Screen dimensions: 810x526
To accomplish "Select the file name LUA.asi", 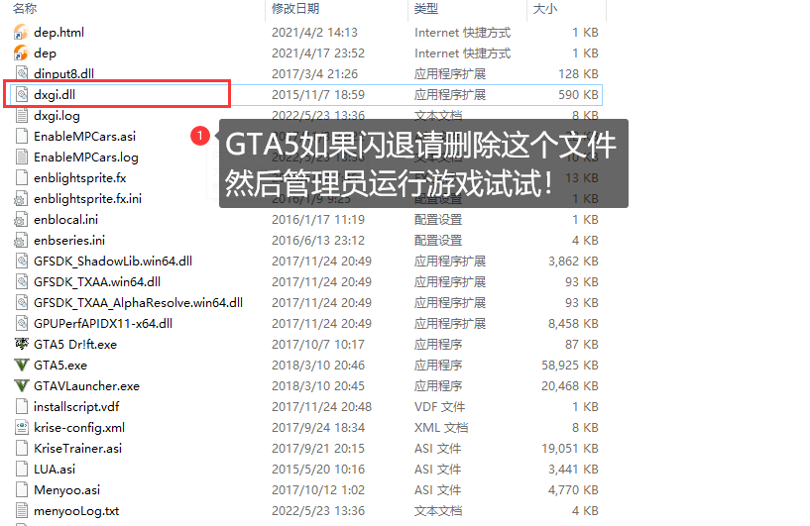I will [55, 470].
